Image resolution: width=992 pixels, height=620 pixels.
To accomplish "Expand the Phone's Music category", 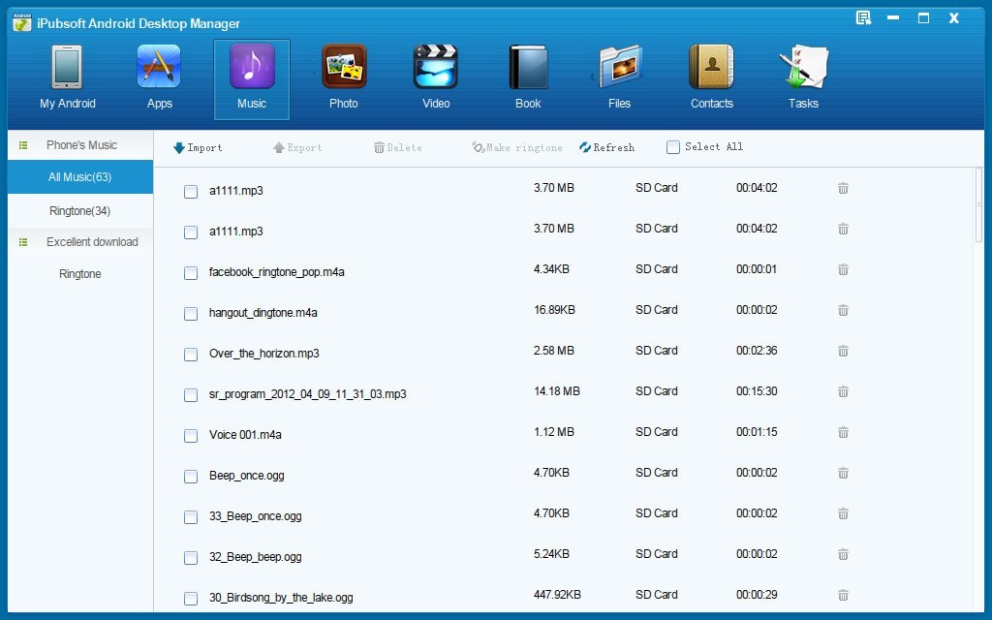I will tap(79, 144).
